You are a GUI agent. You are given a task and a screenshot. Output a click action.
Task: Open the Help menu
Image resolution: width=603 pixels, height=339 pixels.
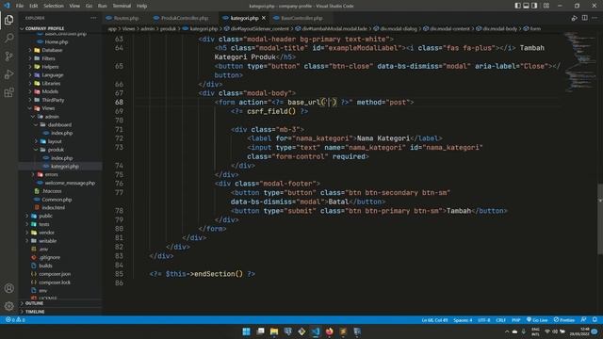point(142,6)
